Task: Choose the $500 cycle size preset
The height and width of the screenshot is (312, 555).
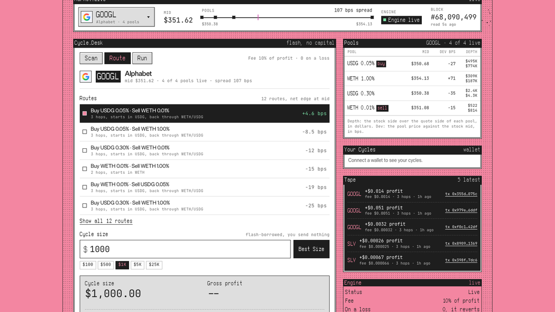Action: click(x=106, y=265)
